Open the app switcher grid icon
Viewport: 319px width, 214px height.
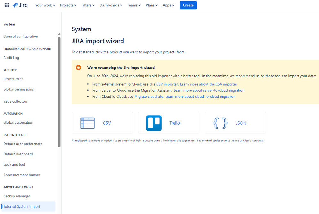point(7,5)
